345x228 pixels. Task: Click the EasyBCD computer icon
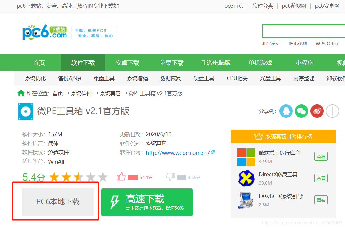[x=246, y=200]
